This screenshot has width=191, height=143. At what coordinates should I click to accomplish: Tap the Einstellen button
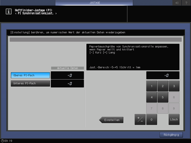coord(111,120)
